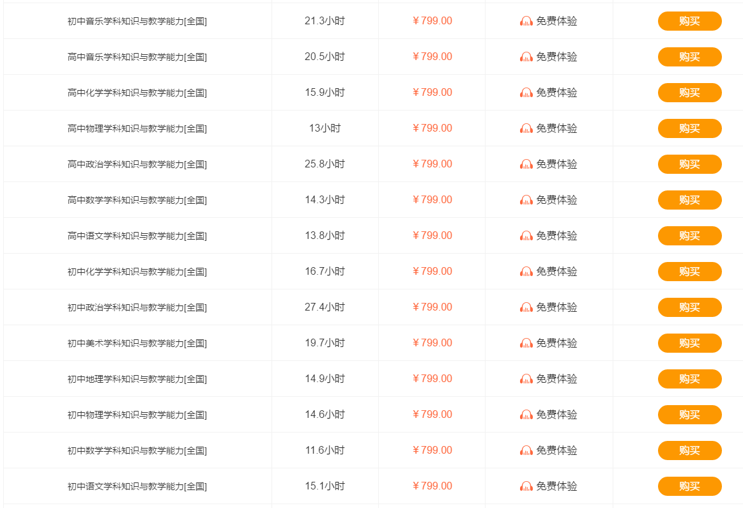The height and width of the screenshot is (508, 743).
Task: Click headphone icon for 高中音乐学科知识 course
Action: pyautogui.click(x=526, y=57)
